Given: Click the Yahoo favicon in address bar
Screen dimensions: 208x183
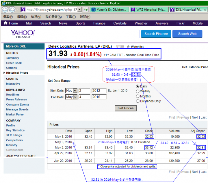Looking at the screenshot, I should tap(23, 9).
